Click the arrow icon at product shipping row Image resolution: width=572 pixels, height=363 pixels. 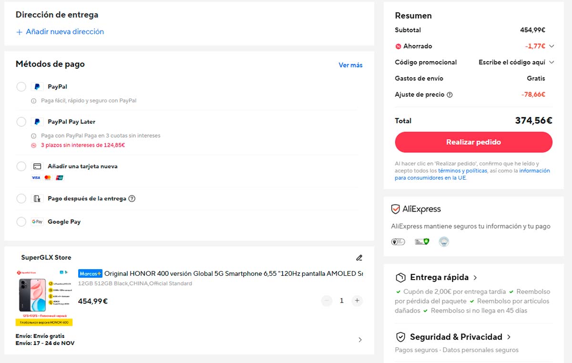(x=360, y=340)
